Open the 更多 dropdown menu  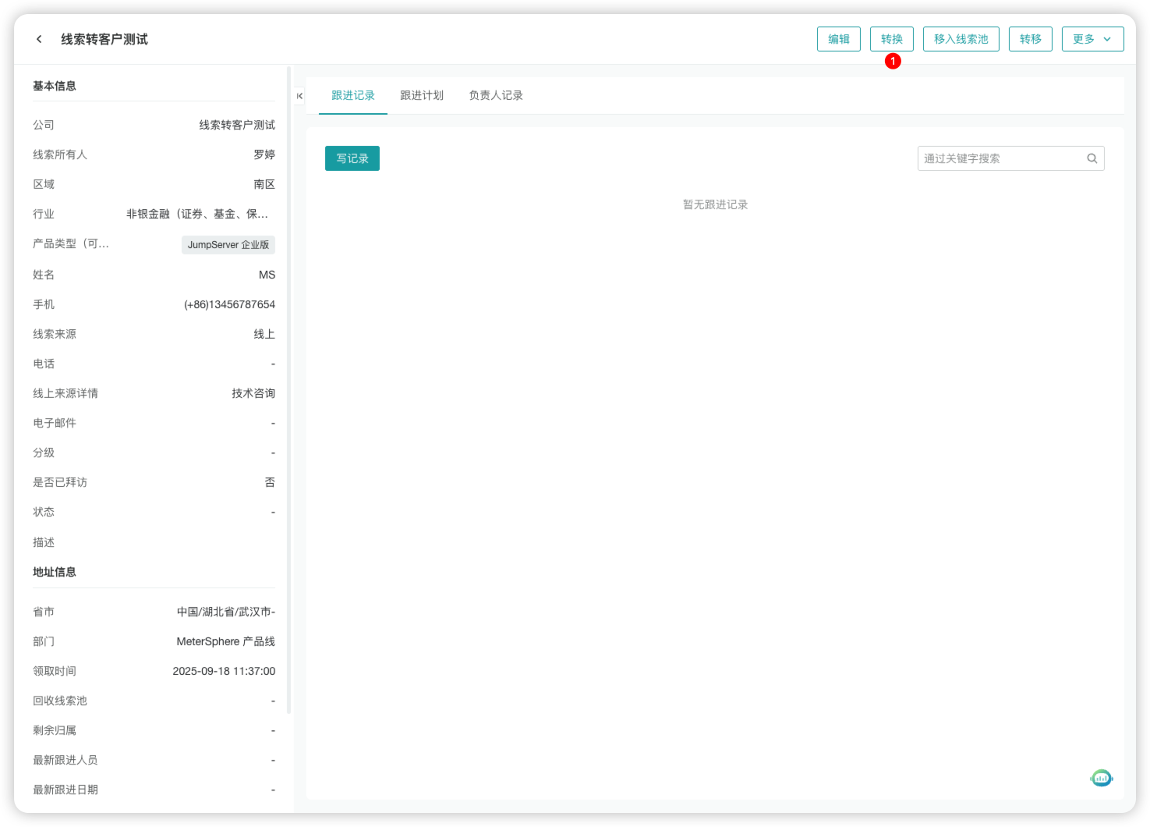tap(1092, 38)
